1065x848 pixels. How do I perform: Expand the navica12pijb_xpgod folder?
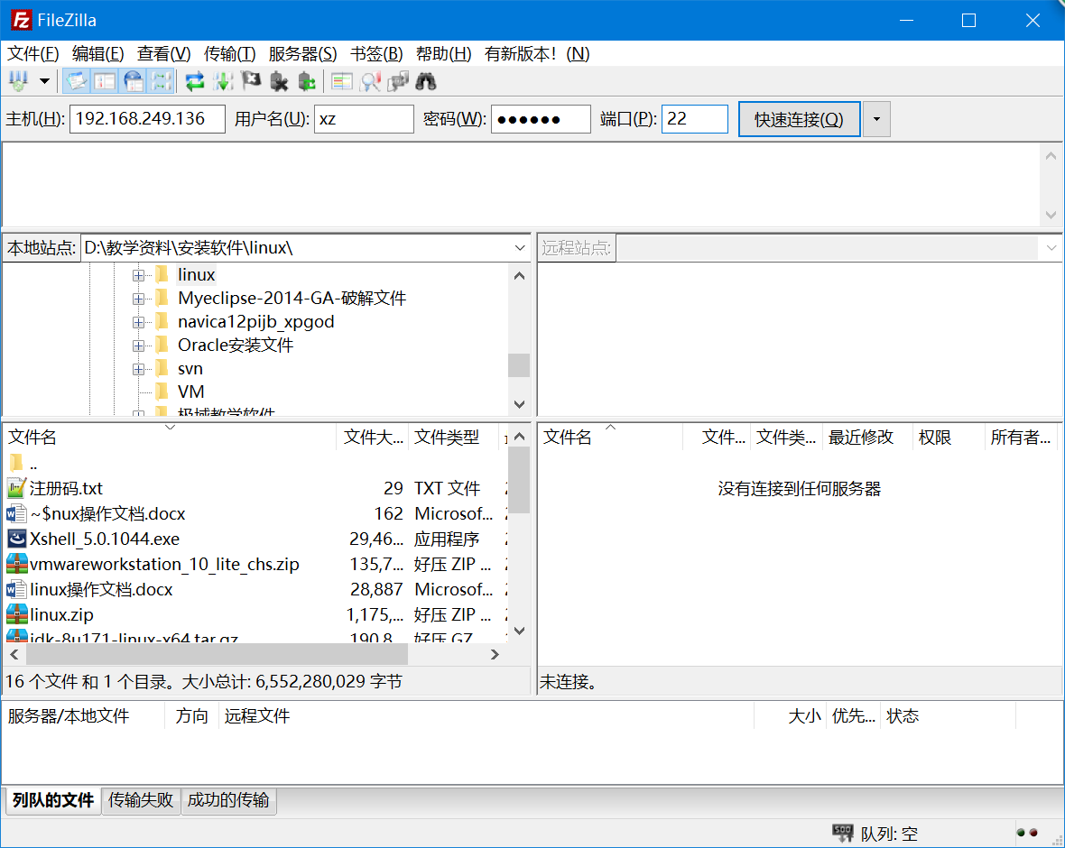[139, 322]
